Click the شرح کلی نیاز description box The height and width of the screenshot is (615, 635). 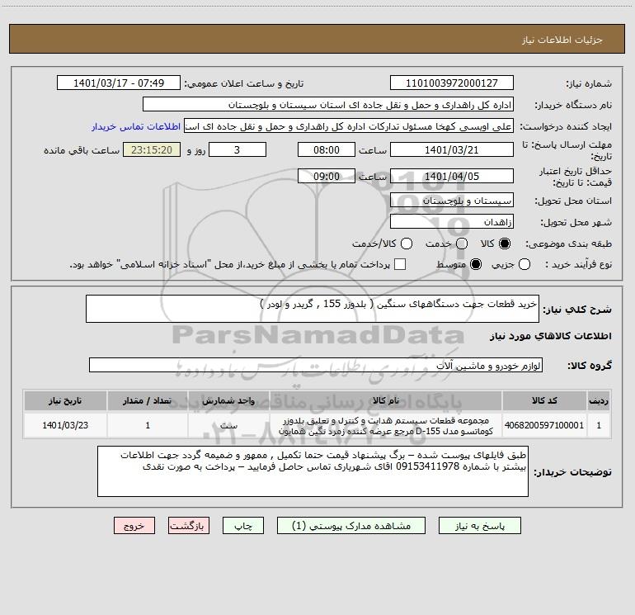(x=313, y=309)
